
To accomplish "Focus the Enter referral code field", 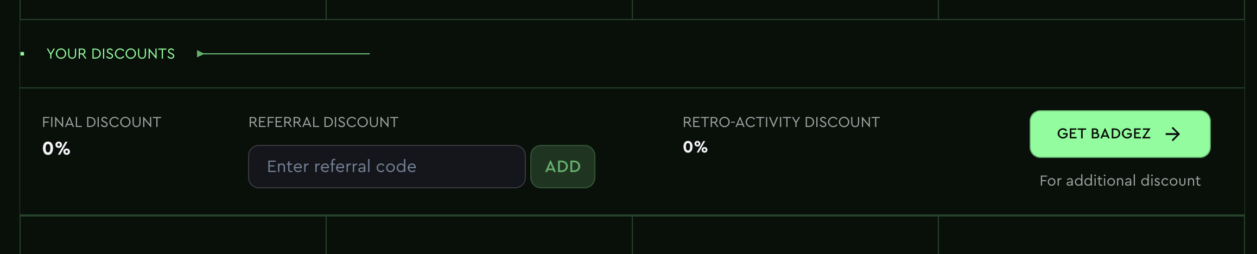I will pyautogui.click(x=386, y=167).
